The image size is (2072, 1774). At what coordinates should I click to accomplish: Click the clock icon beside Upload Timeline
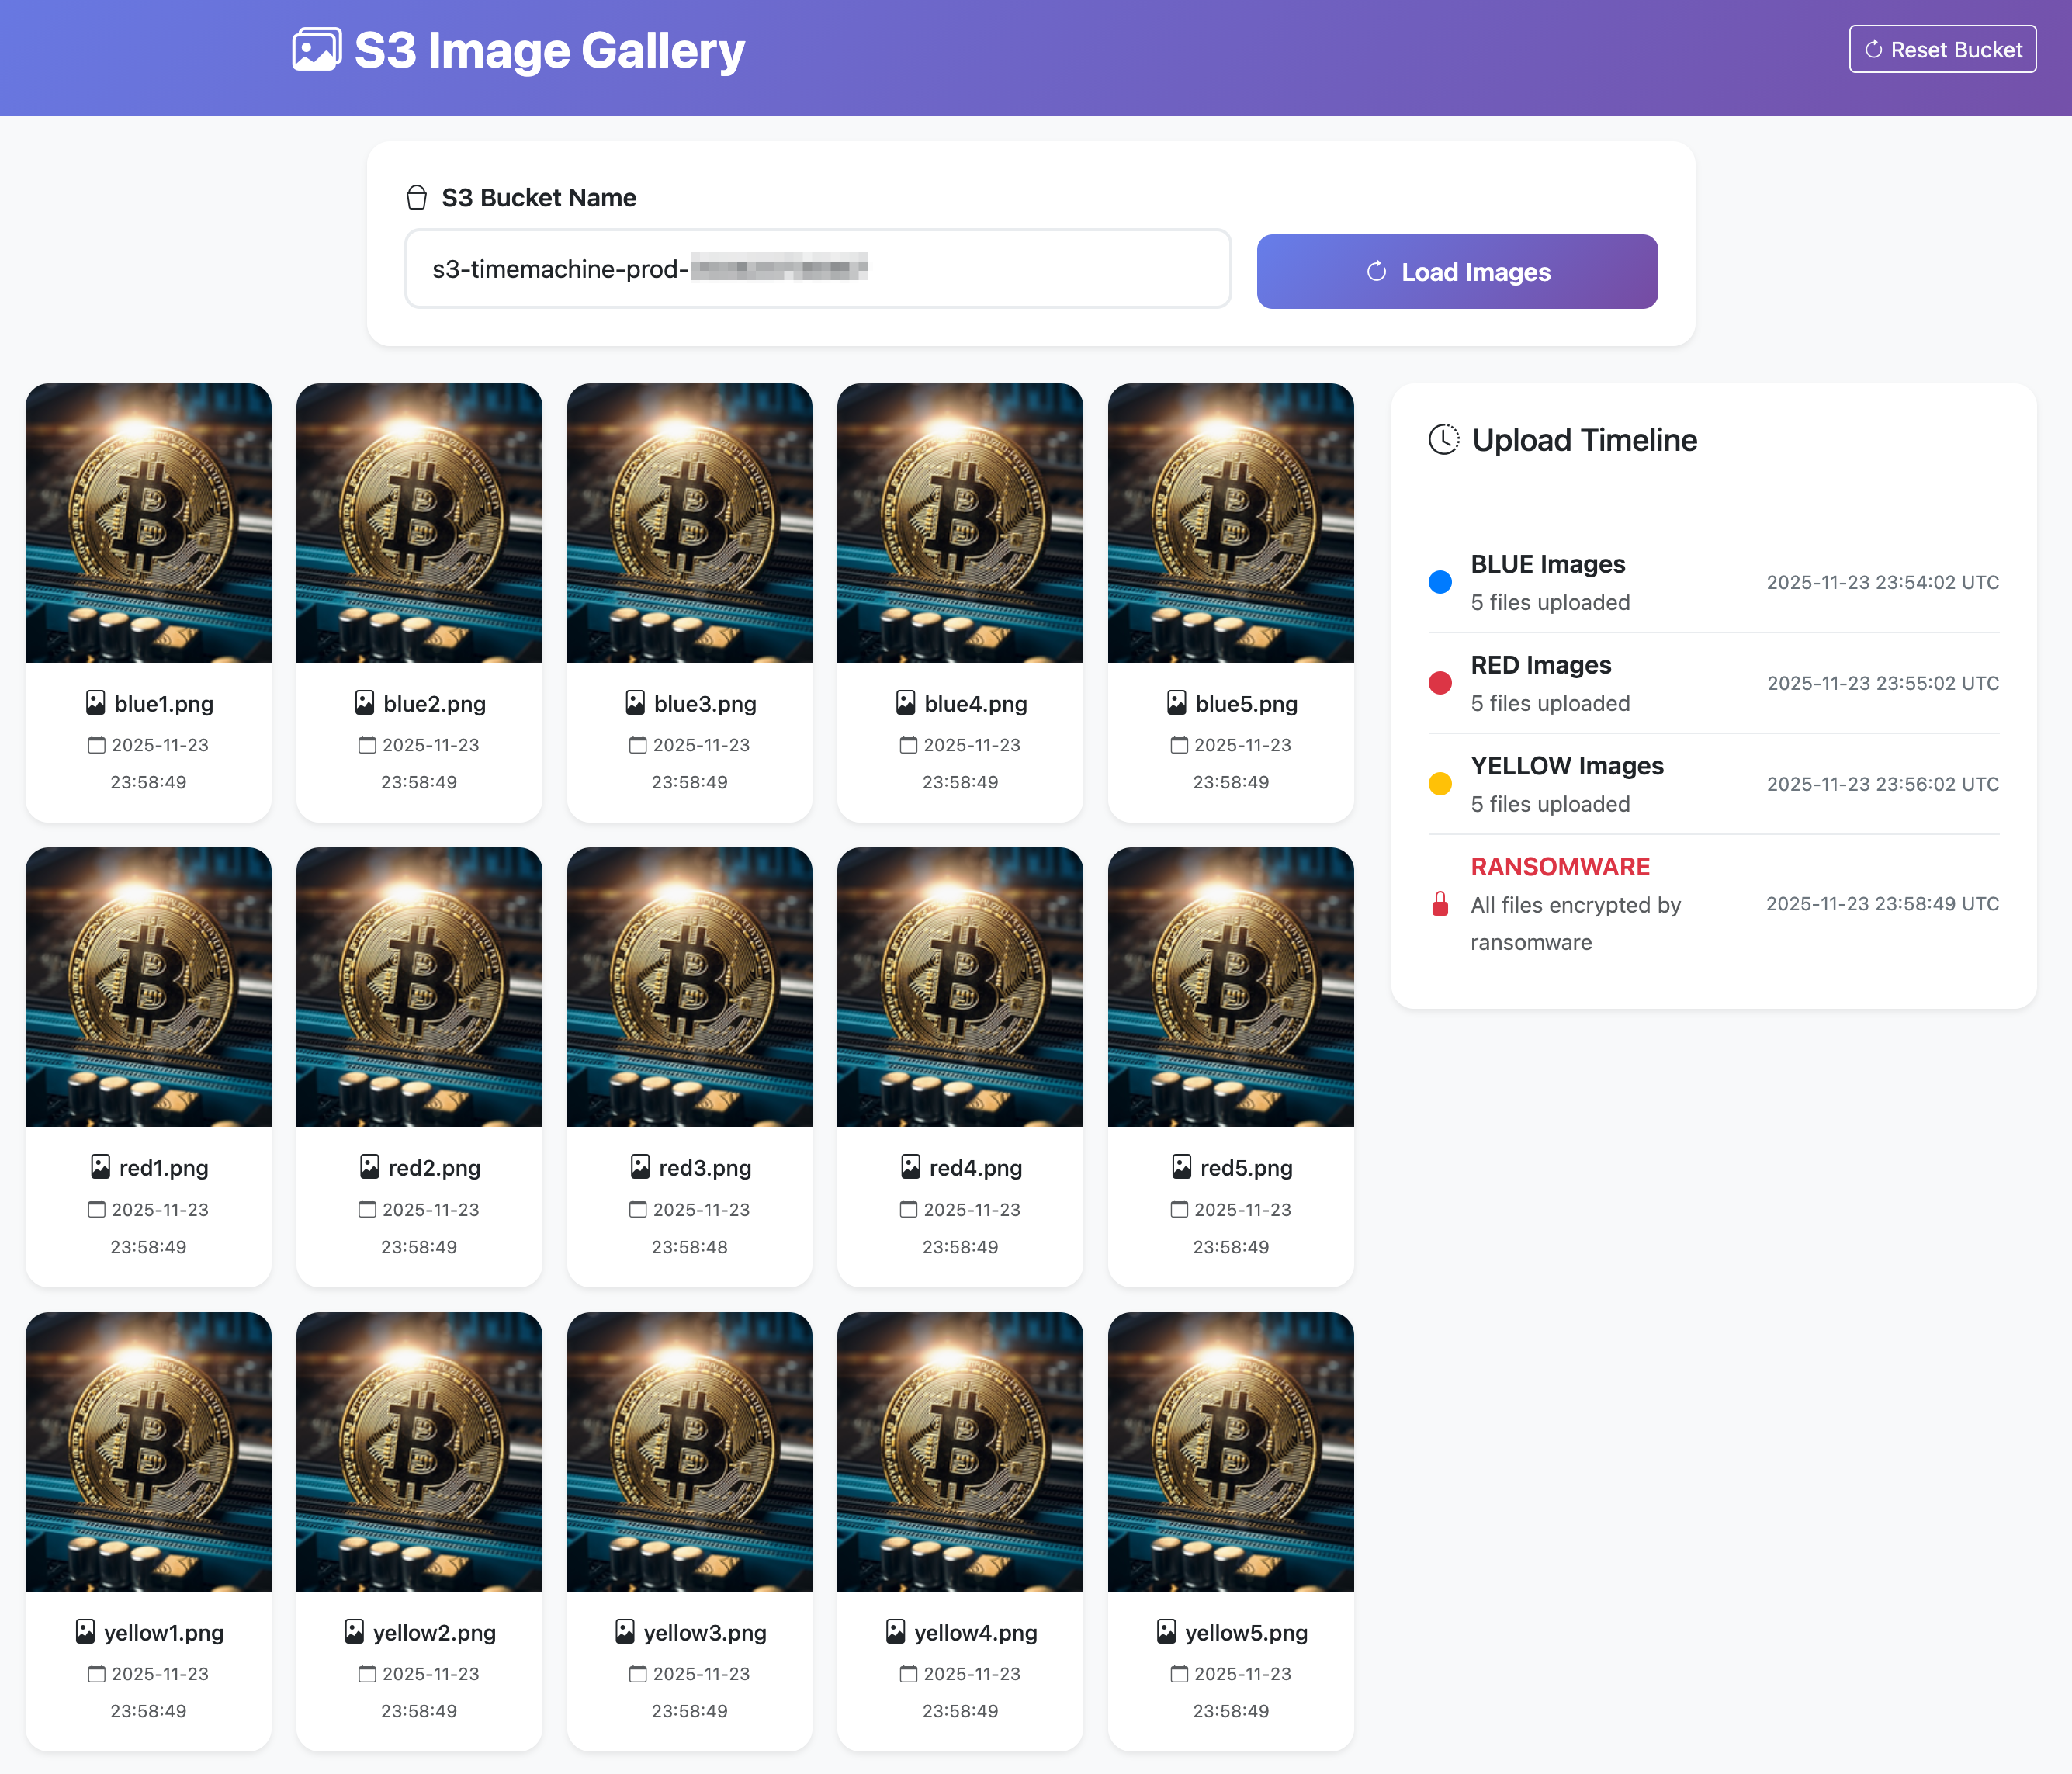tap(1443, 440)
